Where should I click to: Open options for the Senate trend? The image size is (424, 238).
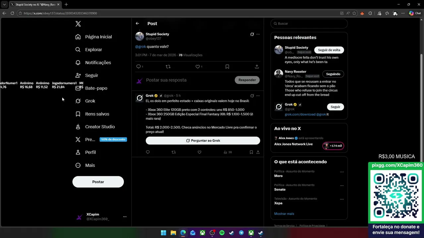(342, 185)
